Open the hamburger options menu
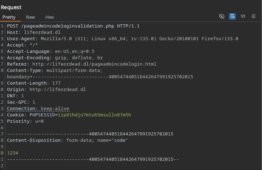262x170 pixels. [x=254, y=16]
